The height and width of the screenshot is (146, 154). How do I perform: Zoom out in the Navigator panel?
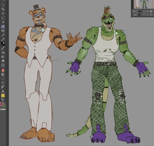(144, 11)
